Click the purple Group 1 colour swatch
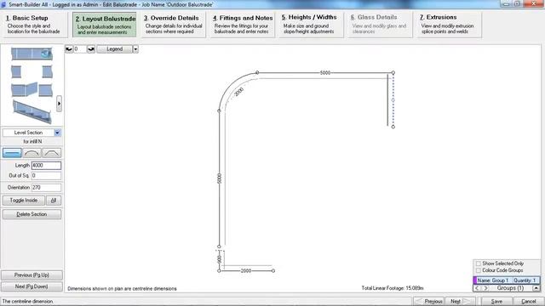The width and height of the screenshot is (545, 306). pyautogui.click(x=475, y=280)
